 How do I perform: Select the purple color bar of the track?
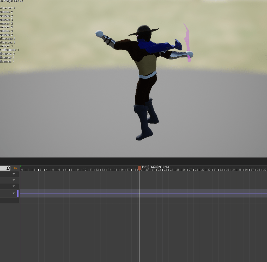click(x=18, y=193)
